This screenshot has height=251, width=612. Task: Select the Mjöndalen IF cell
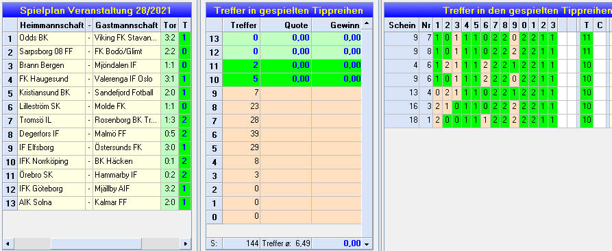(x=127, y=65)
